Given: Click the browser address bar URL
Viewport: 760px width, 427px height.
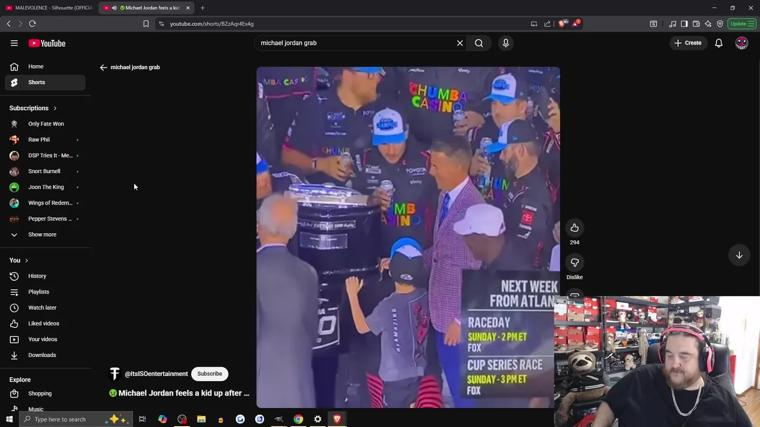Looking at the screenshot, I should pos(211,24).
